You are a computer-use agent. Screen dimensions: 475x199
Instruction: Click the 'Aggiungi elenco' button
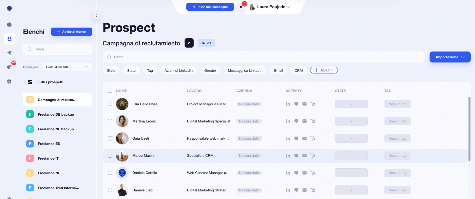click(x=72, y=32)
